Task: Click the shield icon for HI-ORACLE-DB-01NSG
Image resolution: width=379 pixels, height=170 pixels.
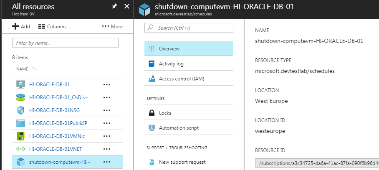Action: pyautogui.click(x=20, y=110)
